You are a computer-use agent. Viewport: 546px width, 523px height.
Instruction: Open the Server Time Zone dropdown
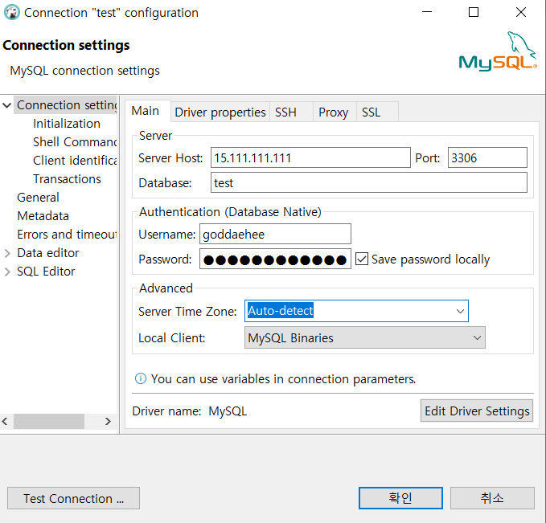pos(460,311)
